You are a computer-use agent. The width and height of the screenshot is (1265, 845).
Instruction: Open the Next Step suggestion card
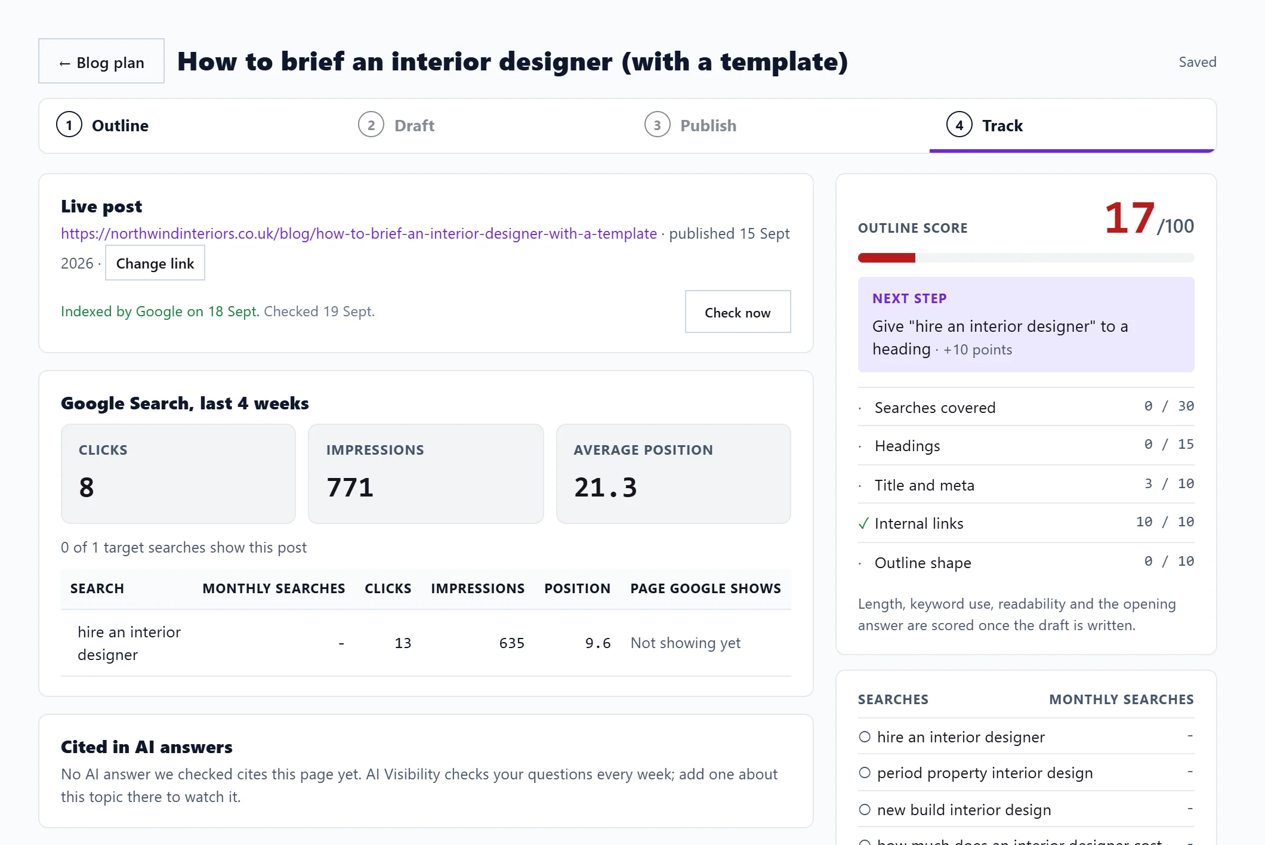(x=1026, y=325)
